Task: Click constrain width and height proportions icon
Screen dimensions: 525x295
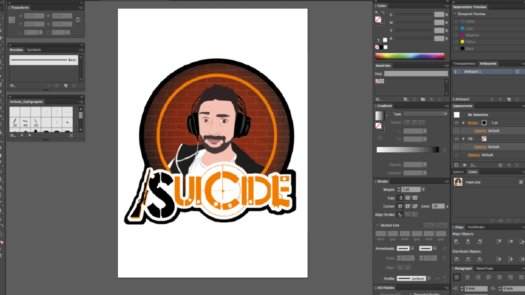Action: tap(77, 20)
